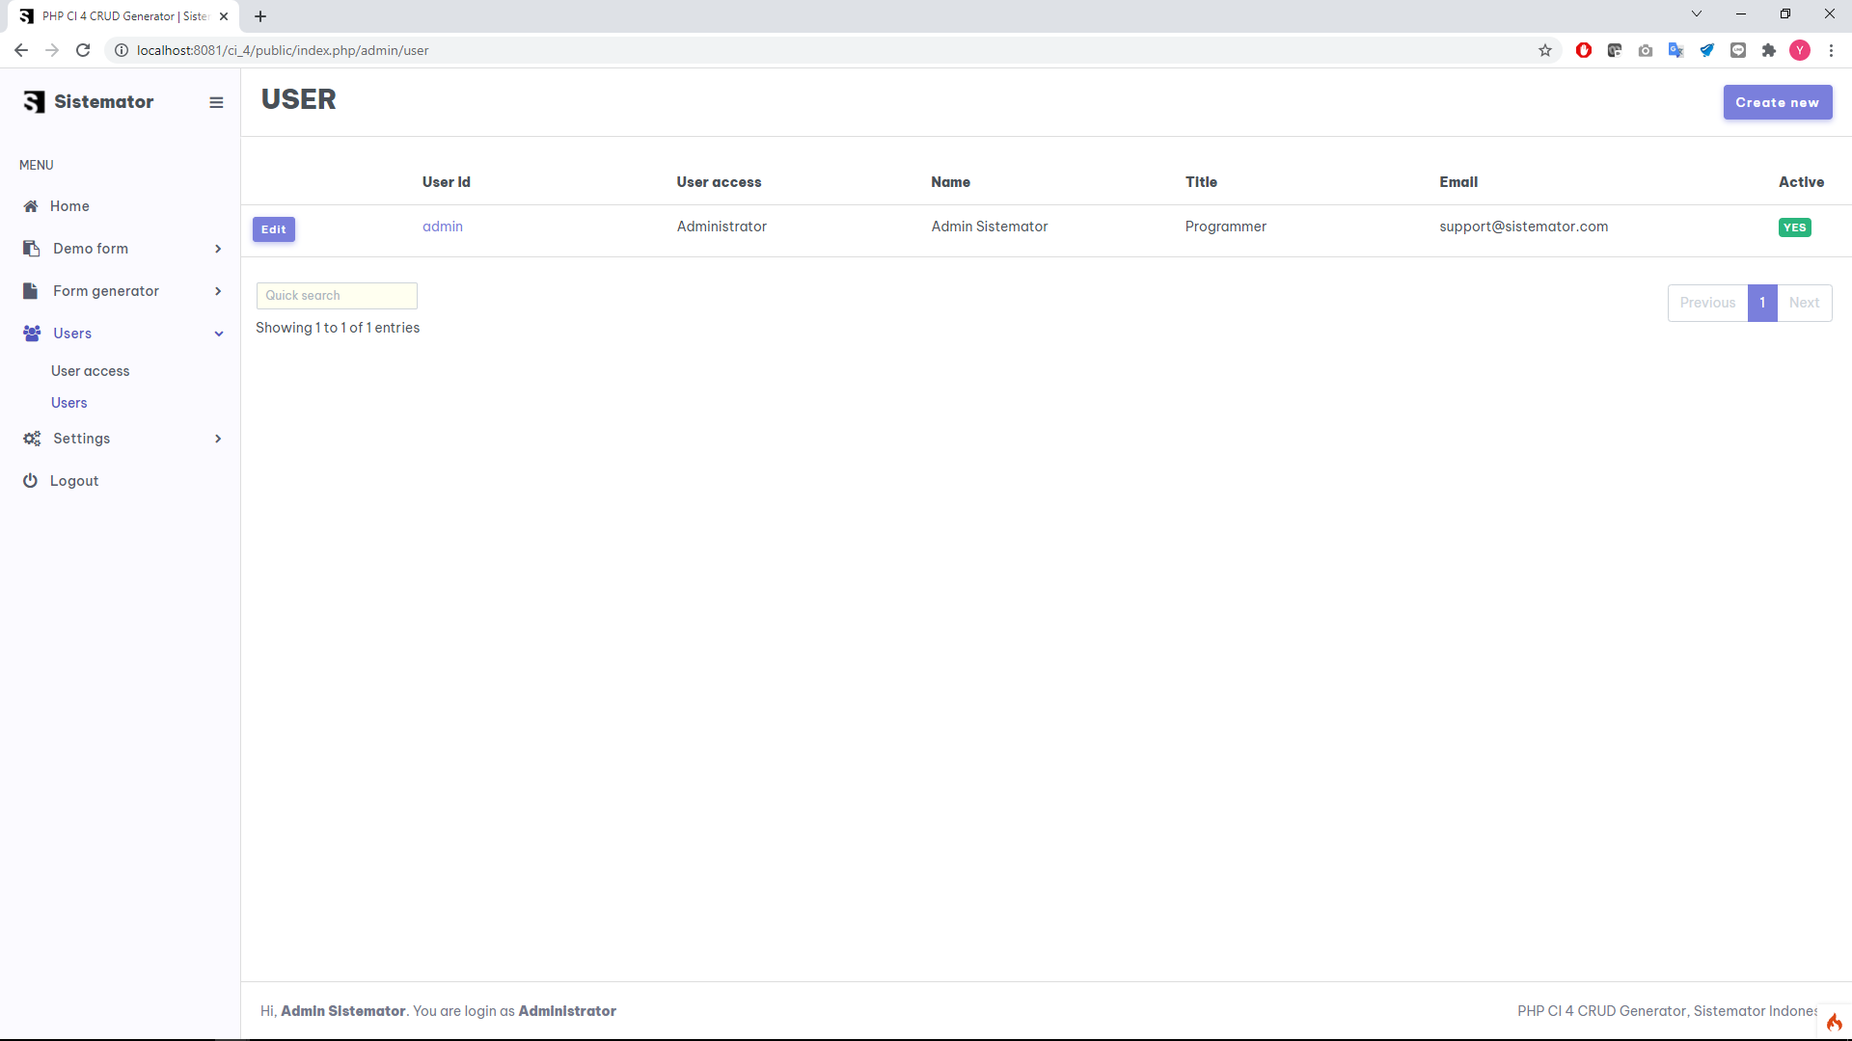Viewport: 1852px width, 1041px height.
Task: Open the admin user id link
Action: pos(443,227)
